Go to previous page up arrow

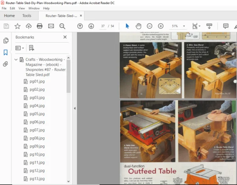[80, 26]
